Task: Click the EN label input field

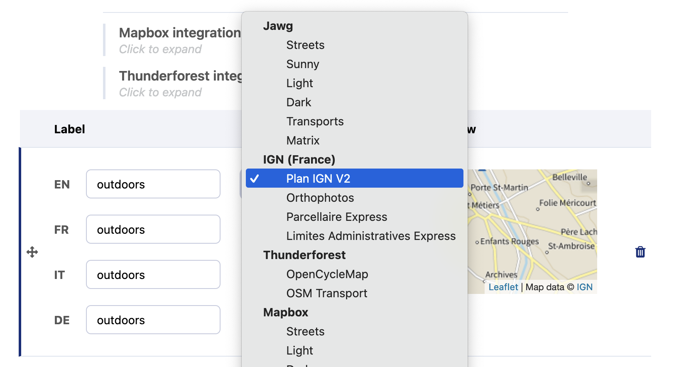Action: click(x=153, y=184)
